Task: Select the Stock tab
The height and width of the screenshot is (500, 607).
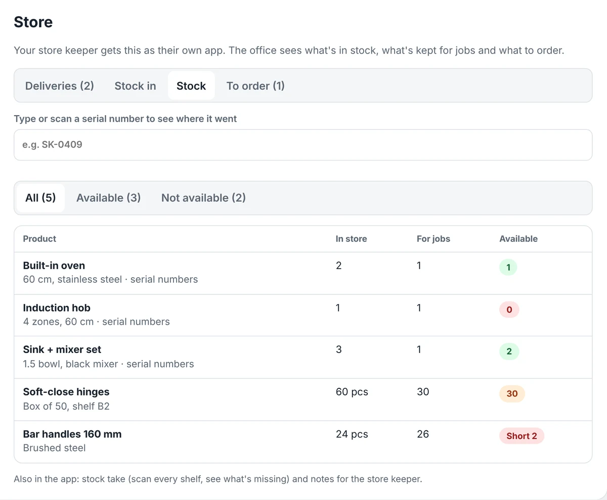Action: (x=191, y=86)
